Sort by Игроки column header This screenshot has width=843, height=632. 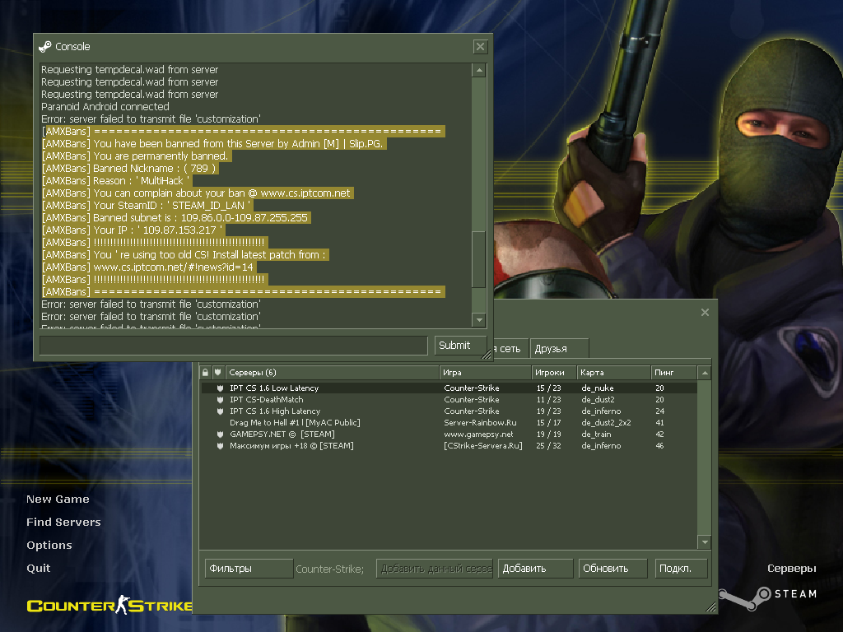pyautogui.click(x=554, y=373)
